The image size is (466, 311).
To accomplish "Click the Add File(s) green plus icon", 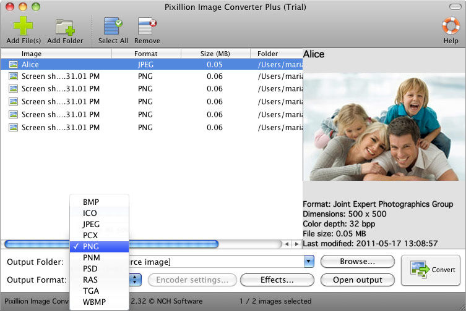I will [24, 27].
